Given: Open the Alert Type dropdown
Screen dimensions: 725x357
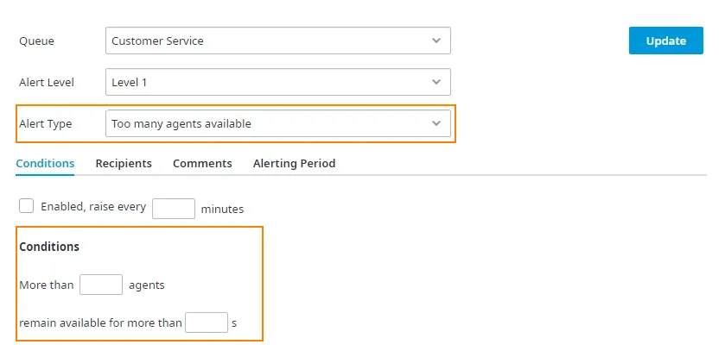Looking at the screenshot, I should (278, 123).
